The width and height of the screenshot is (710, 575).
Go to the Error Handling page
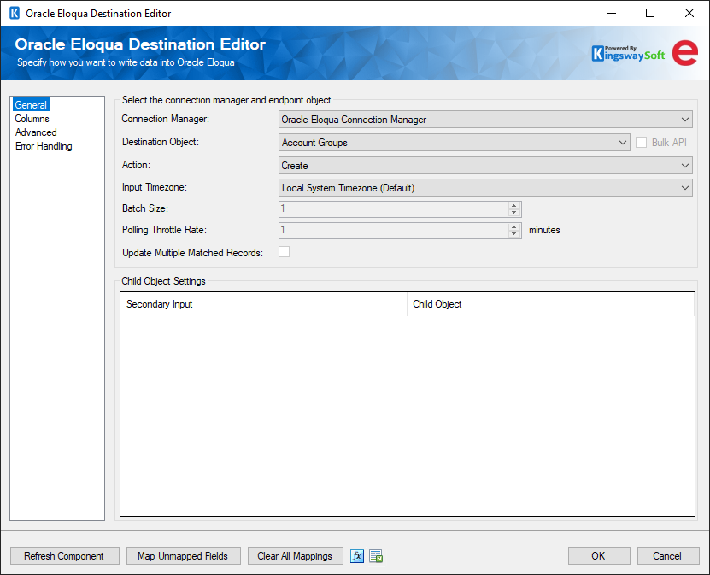(x=44, y=146)
